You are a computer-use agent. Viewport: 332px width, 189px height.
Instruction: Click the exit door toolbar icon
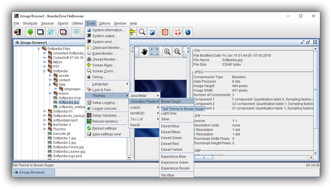coord(17,32)
